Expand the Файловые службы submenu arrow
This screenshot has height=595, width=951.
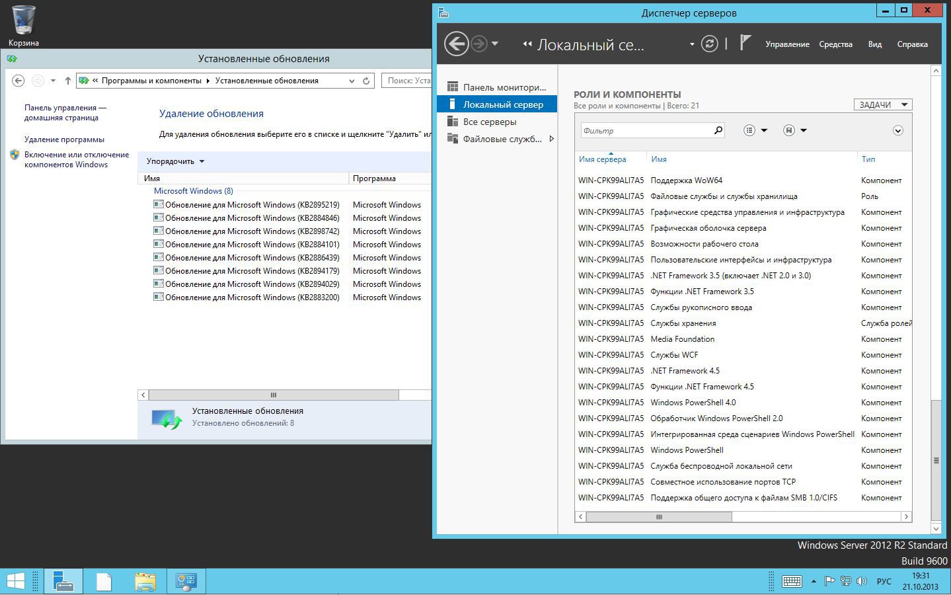tap(552, 138)
